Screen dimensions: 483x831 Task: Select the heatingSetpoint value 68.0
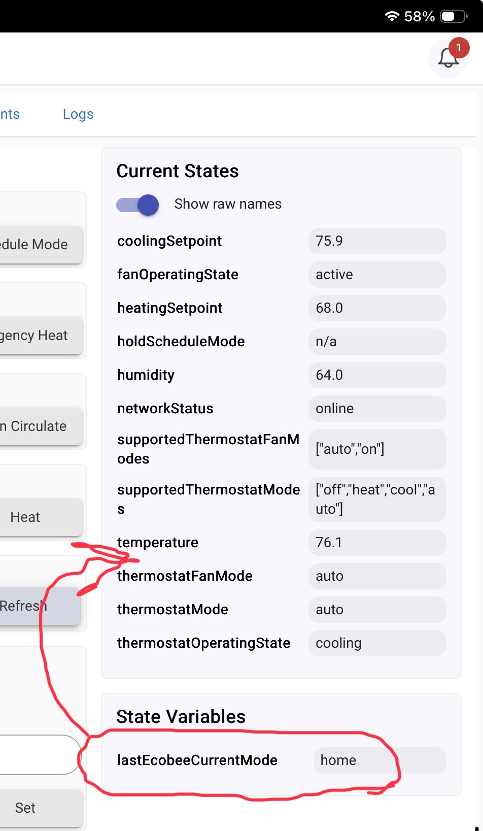click(x=377, y=308)
